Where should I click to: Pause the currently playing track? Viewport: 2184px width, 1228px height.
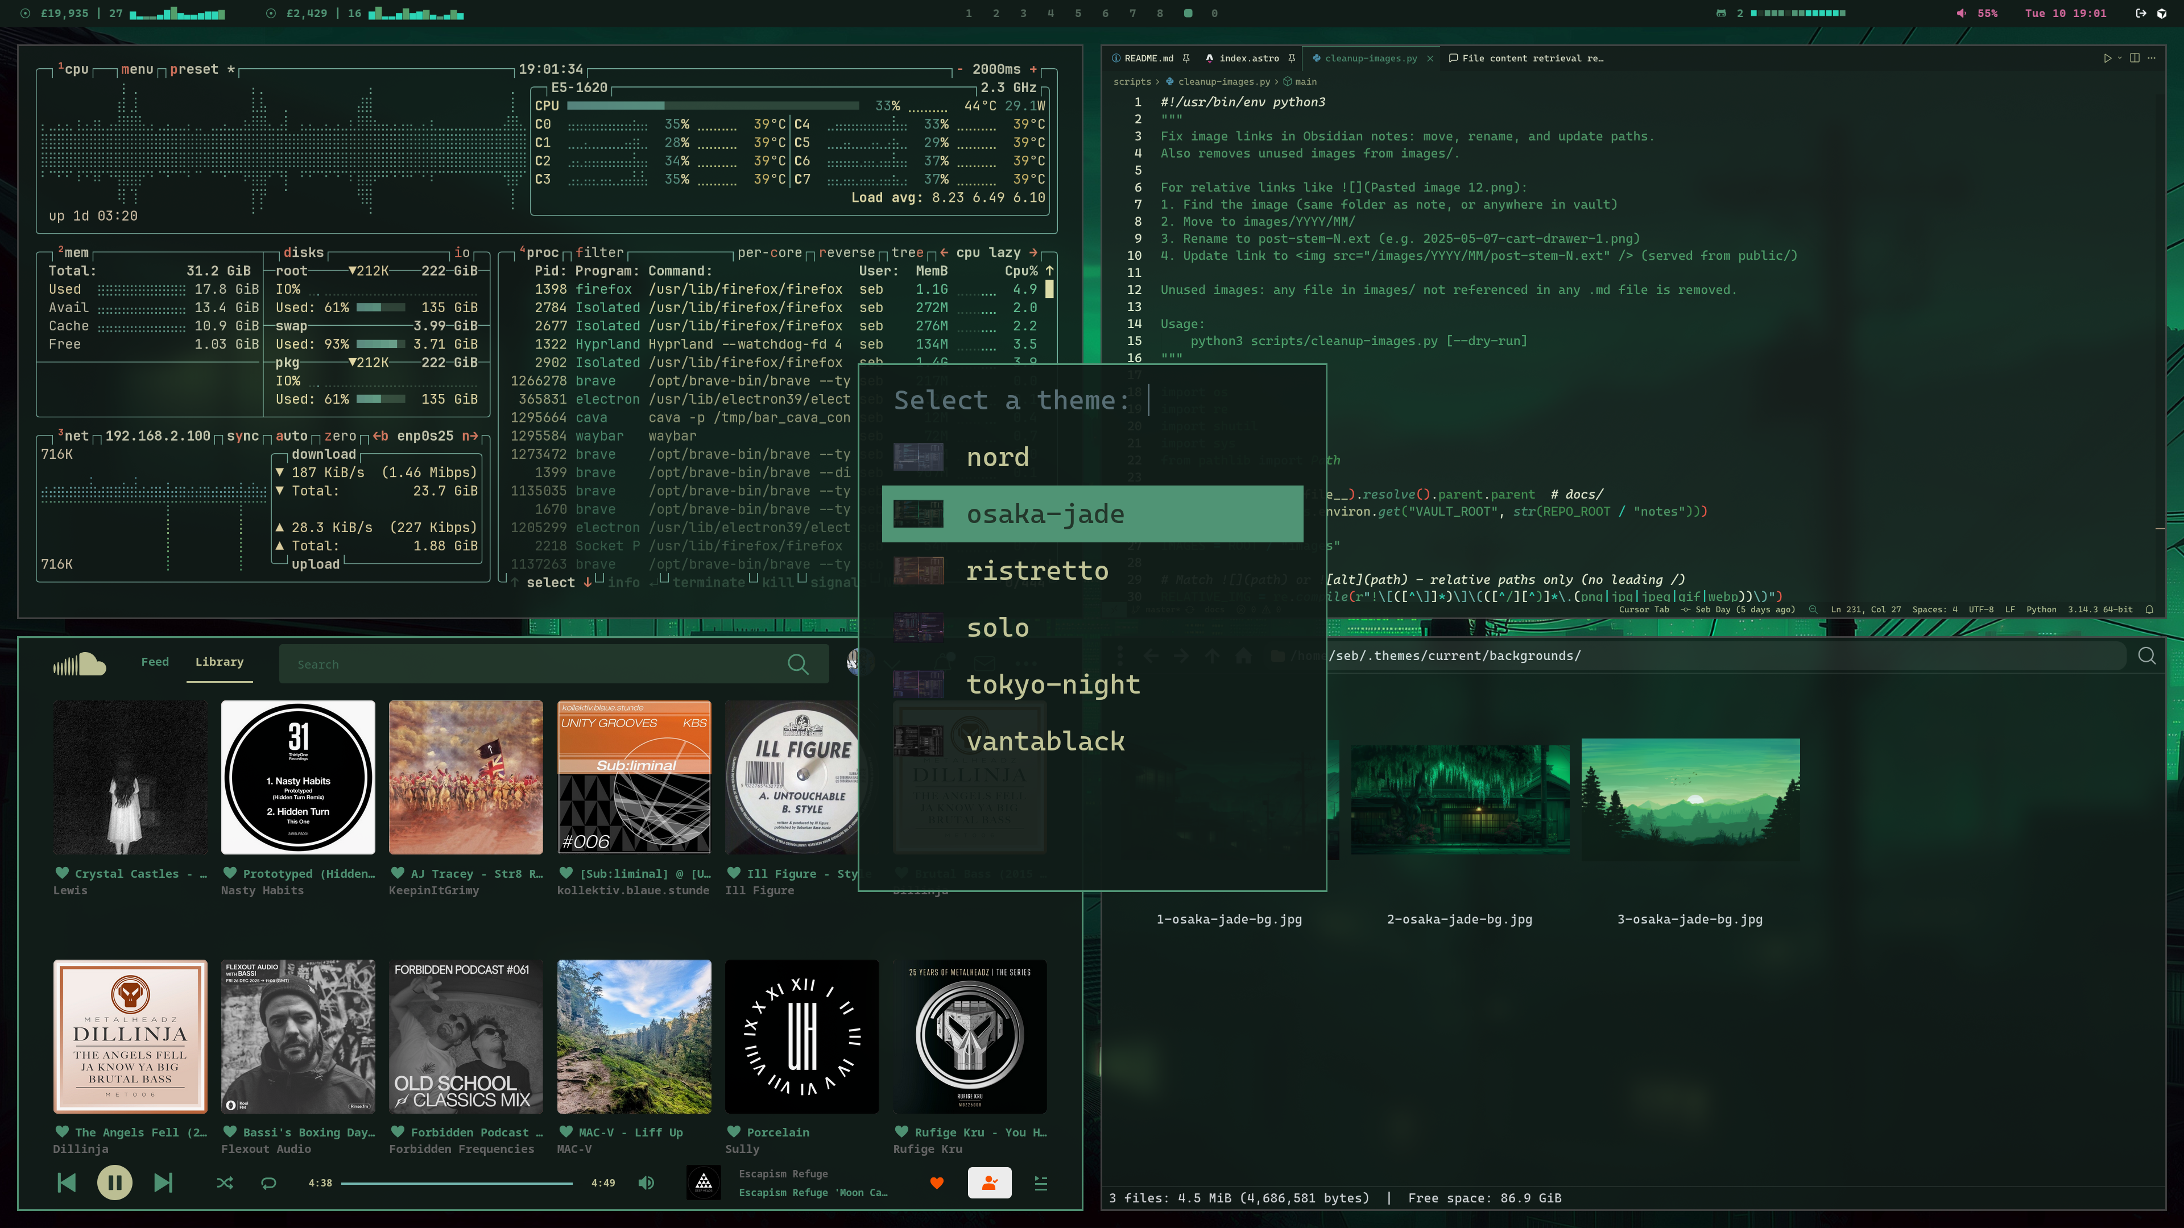click(x=114, y=1183)
